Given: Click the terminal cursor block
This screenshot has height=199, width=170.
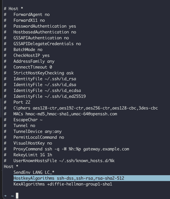Looking at the screenshot, I should pos(17,196).
